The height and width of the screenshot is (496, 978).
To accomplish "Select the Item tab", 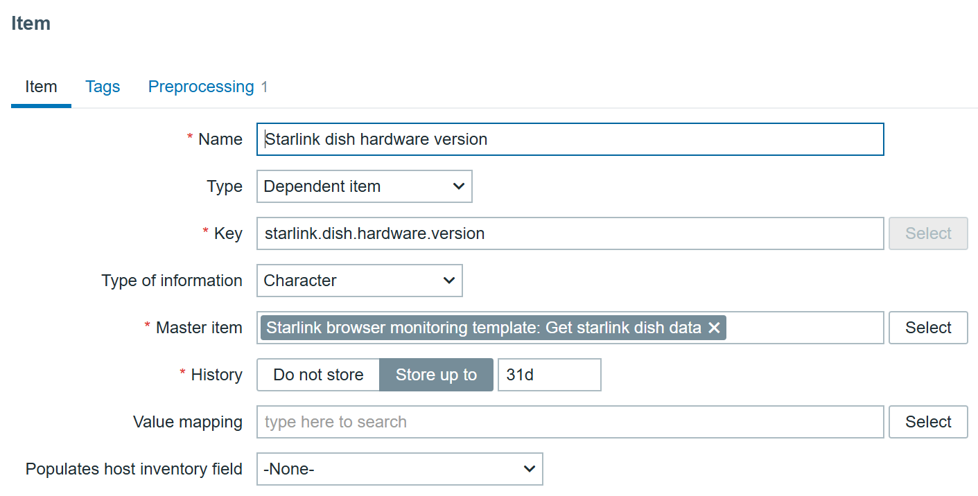I will pos(41,87).
